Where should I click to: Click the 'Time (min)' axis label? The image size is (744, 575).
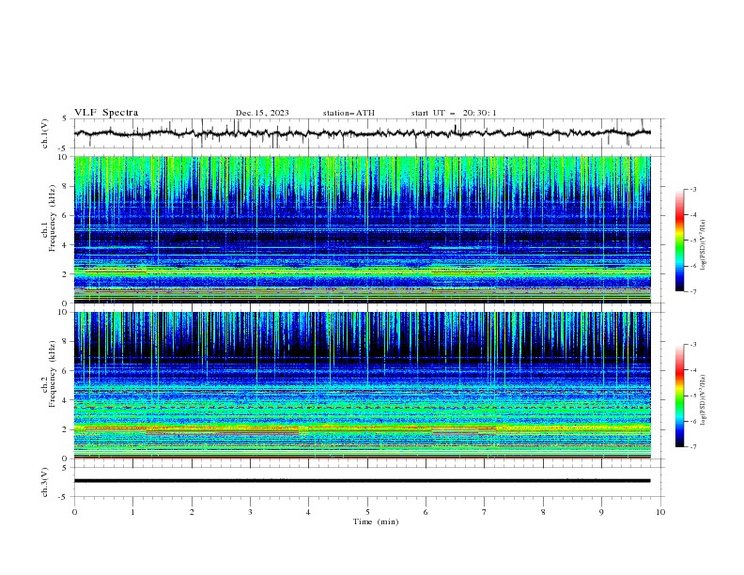click(376, 521)
